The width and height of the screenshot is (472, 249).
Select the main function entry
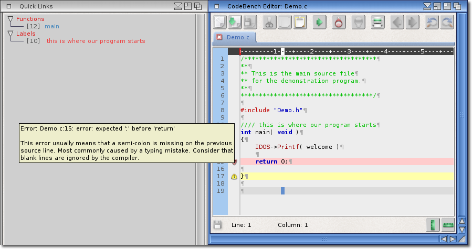(52, 26)
